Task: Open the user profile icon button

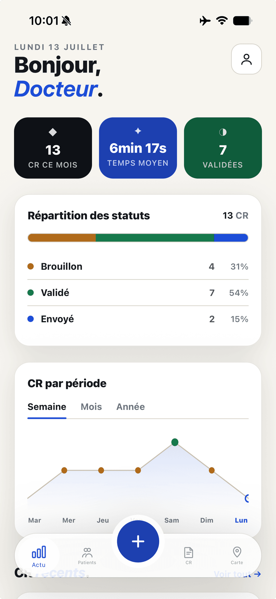Action: (246, 59)
